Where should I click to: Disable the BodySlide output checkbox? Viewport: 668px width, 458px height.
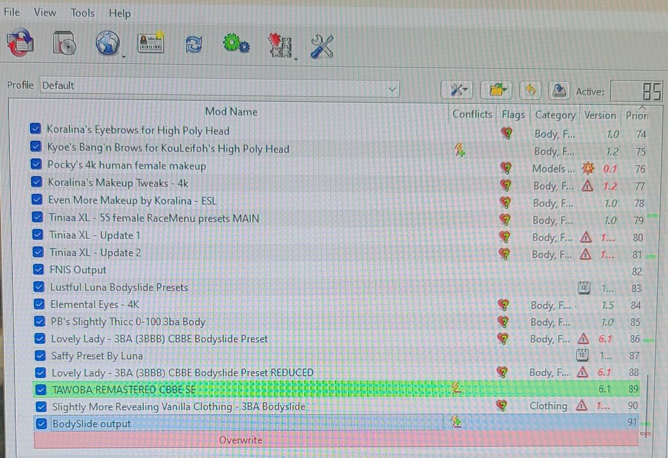(41, 424)
